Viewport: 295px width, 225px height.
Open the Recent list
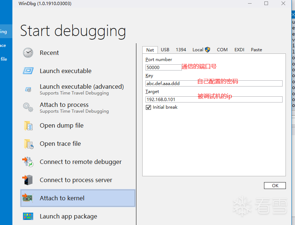point(78,53)
